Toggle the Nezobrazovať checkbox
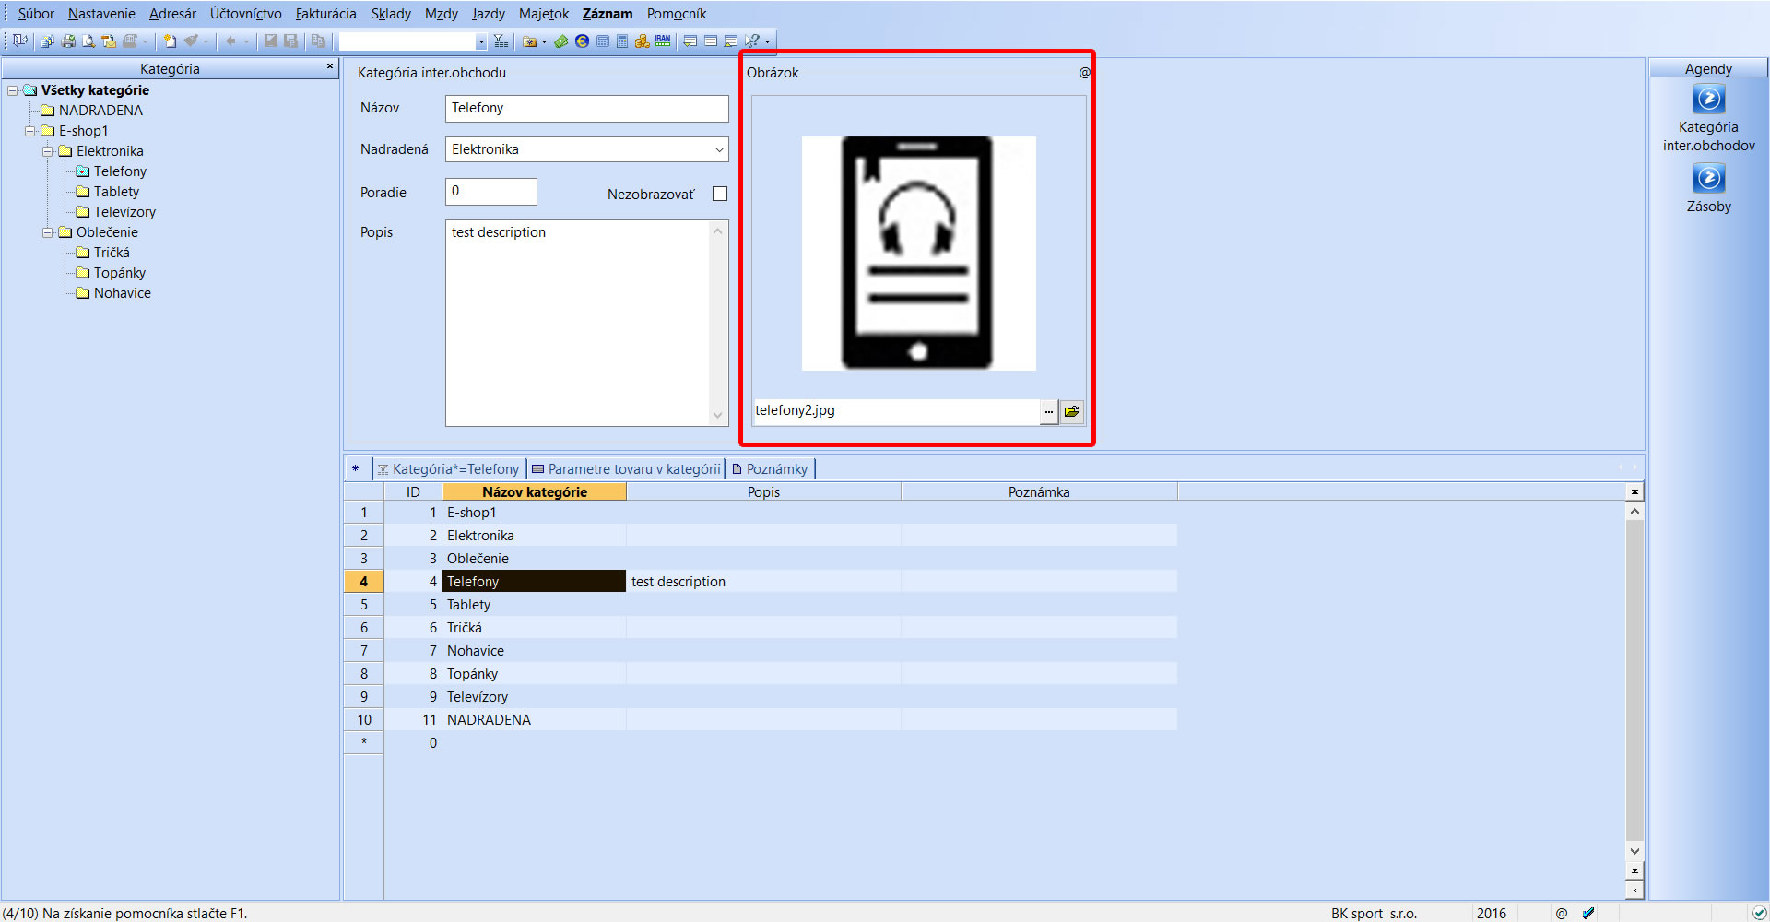The image size is (1770, 922). click(720, 194)
